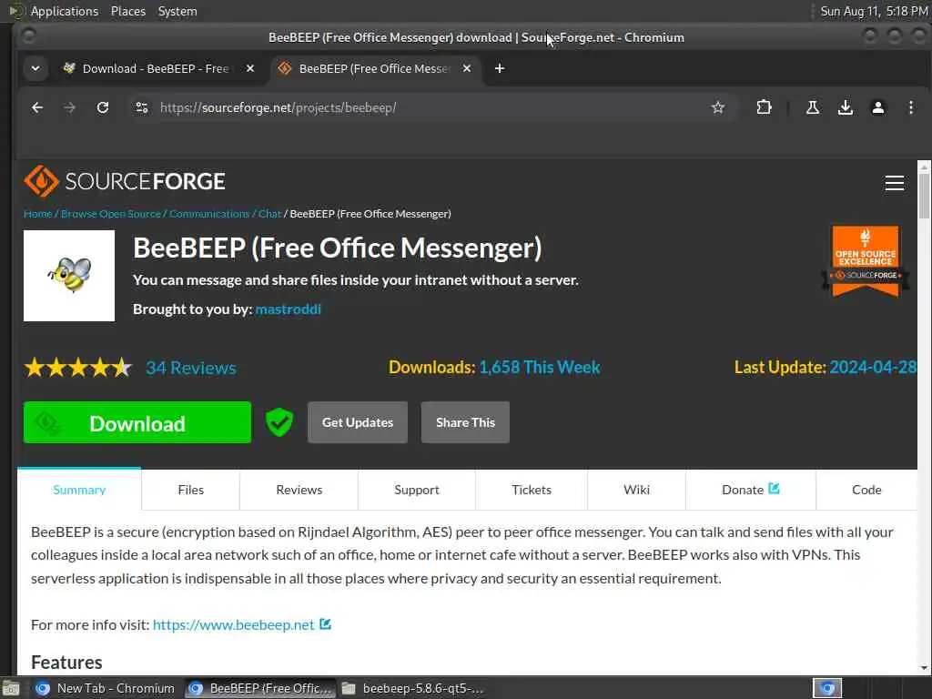932x699 pixels.
Task: Open SourceForge hamburger menu
Action: (x=894, y=183)
